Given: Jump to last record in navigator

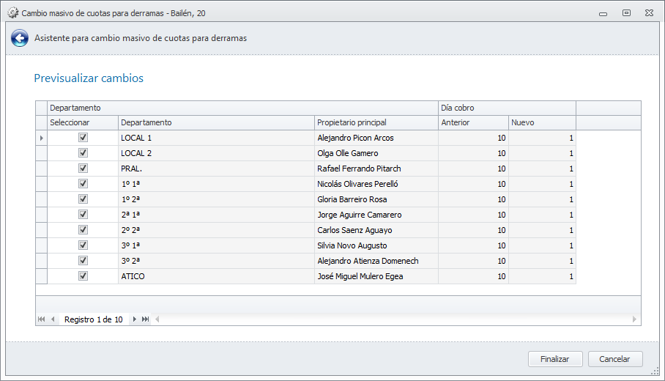Looking at the screenshot, I should (x=146, y=319).
